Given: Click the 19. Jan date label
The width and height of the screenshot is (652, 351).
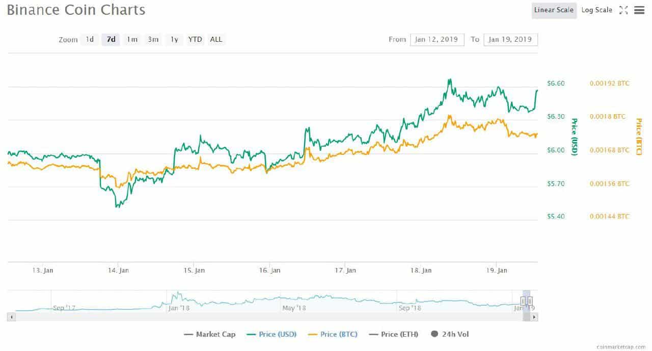Looking at the screenshot, I should click(x=497, y=271).
